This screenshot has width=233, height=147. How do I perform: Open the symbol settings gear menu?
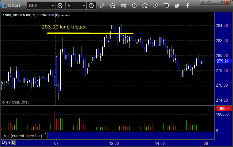[60, 6]
